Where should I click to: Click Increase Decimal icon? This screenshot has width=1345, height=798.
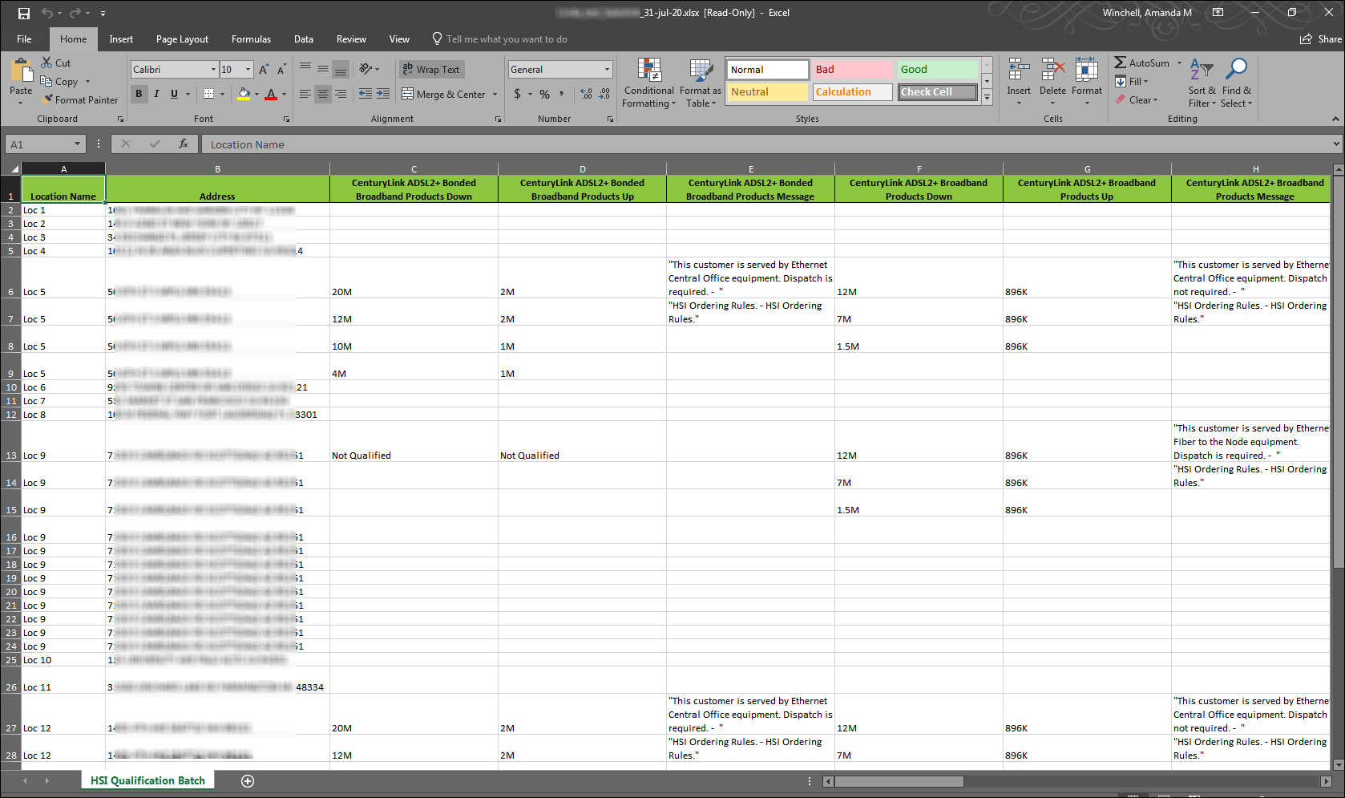(587, 94)
